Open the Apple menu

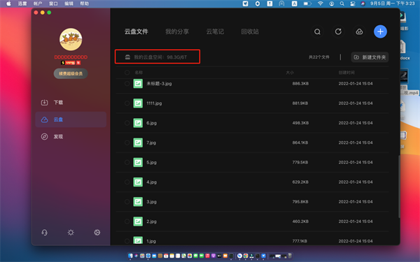(x=8, y=3)
